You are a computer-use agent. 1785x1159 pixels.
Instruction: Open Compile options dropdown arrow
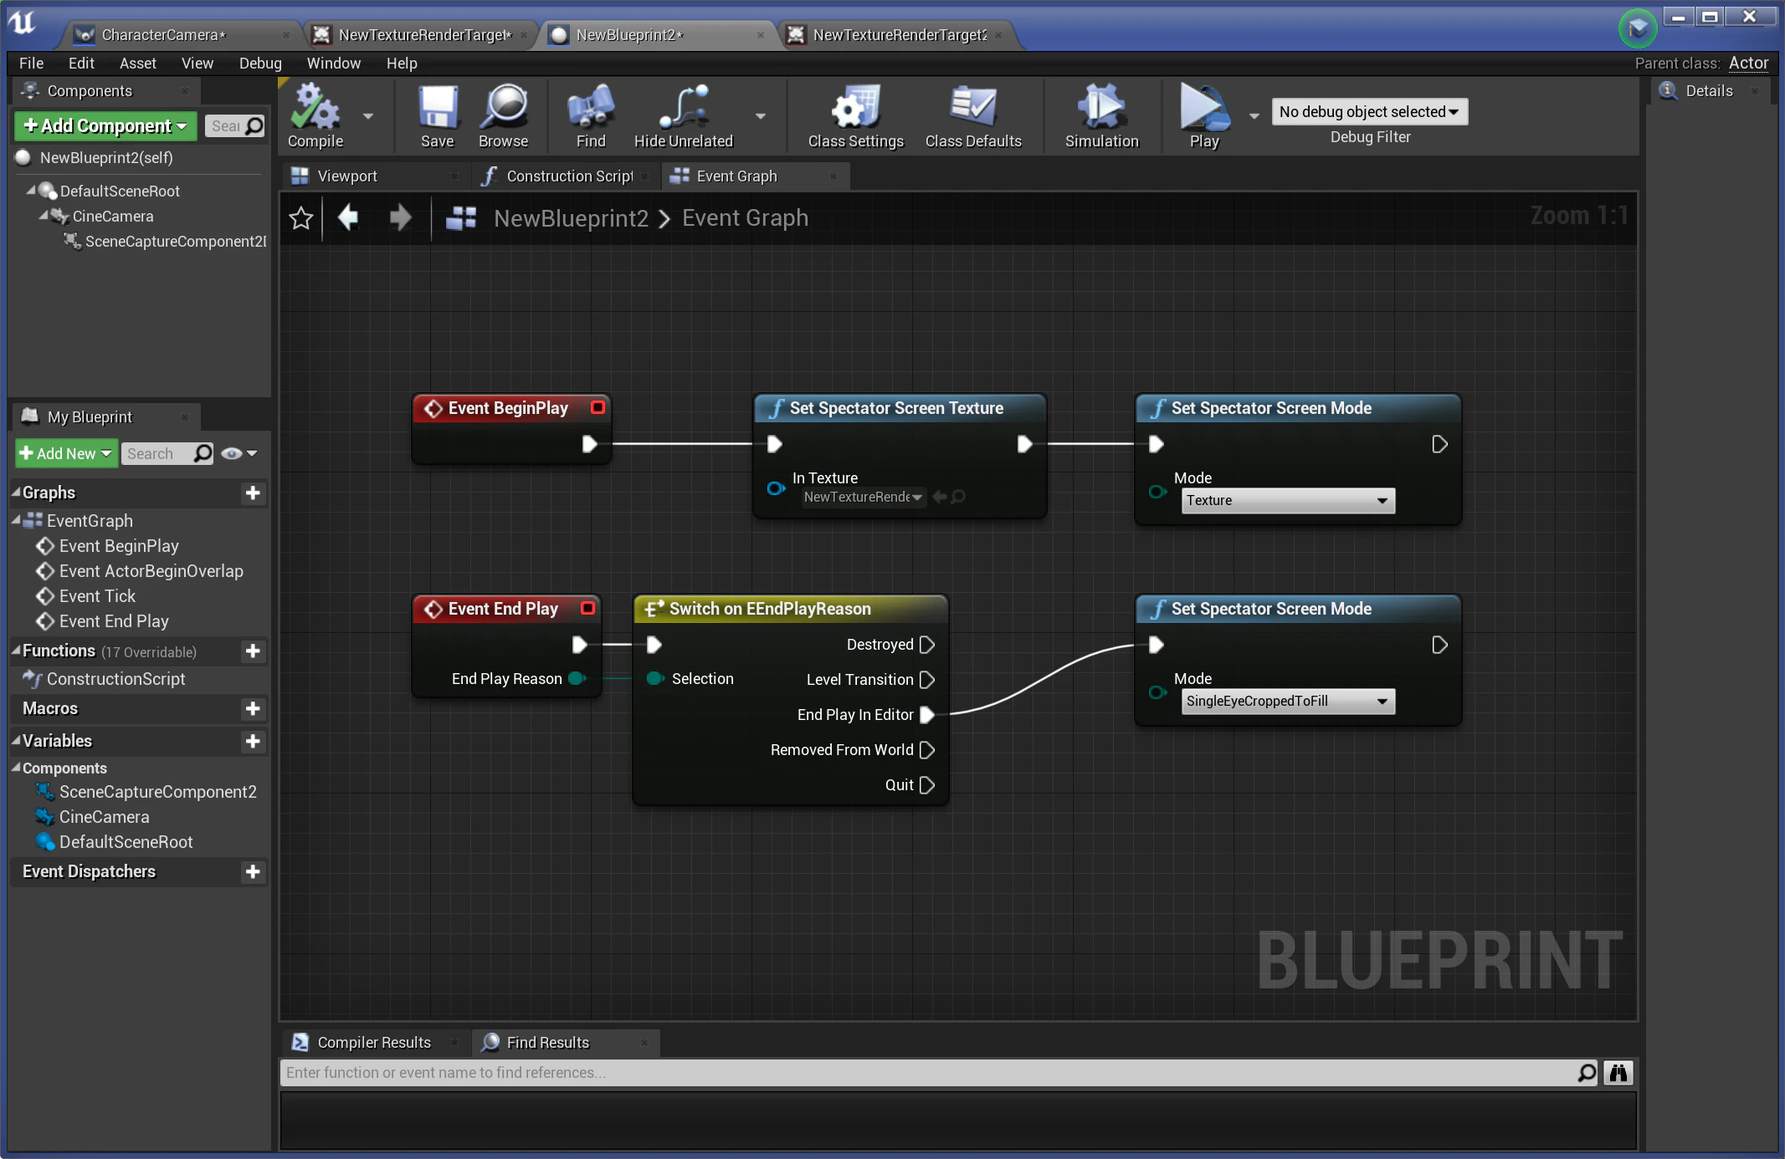point(368,116)
